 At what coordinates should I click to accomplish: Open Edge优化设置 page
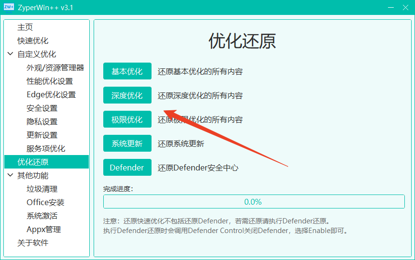[x=51, y=95]
